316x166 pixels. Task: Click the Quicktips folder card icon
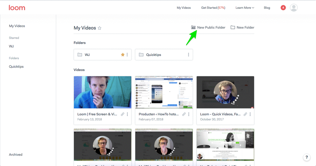click(141, 55)
